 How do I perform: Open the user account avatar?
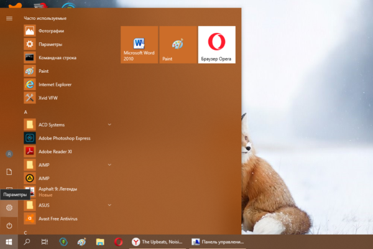(9, 154)
